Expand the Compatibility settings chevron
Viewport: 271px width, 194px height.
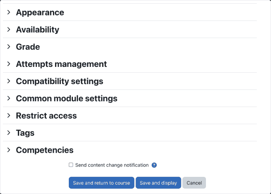[9, 81]
